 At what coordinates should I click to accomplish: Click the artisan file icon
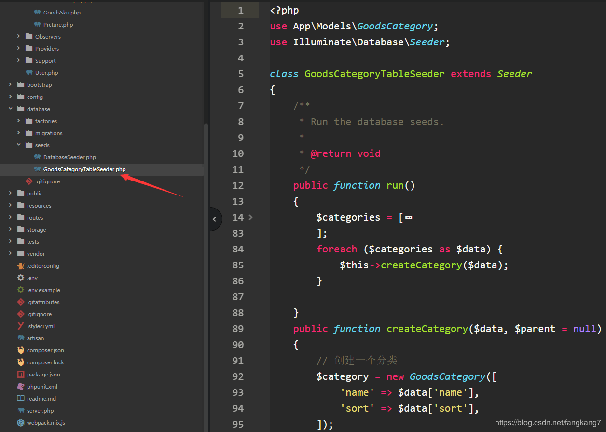click(20, 338)
